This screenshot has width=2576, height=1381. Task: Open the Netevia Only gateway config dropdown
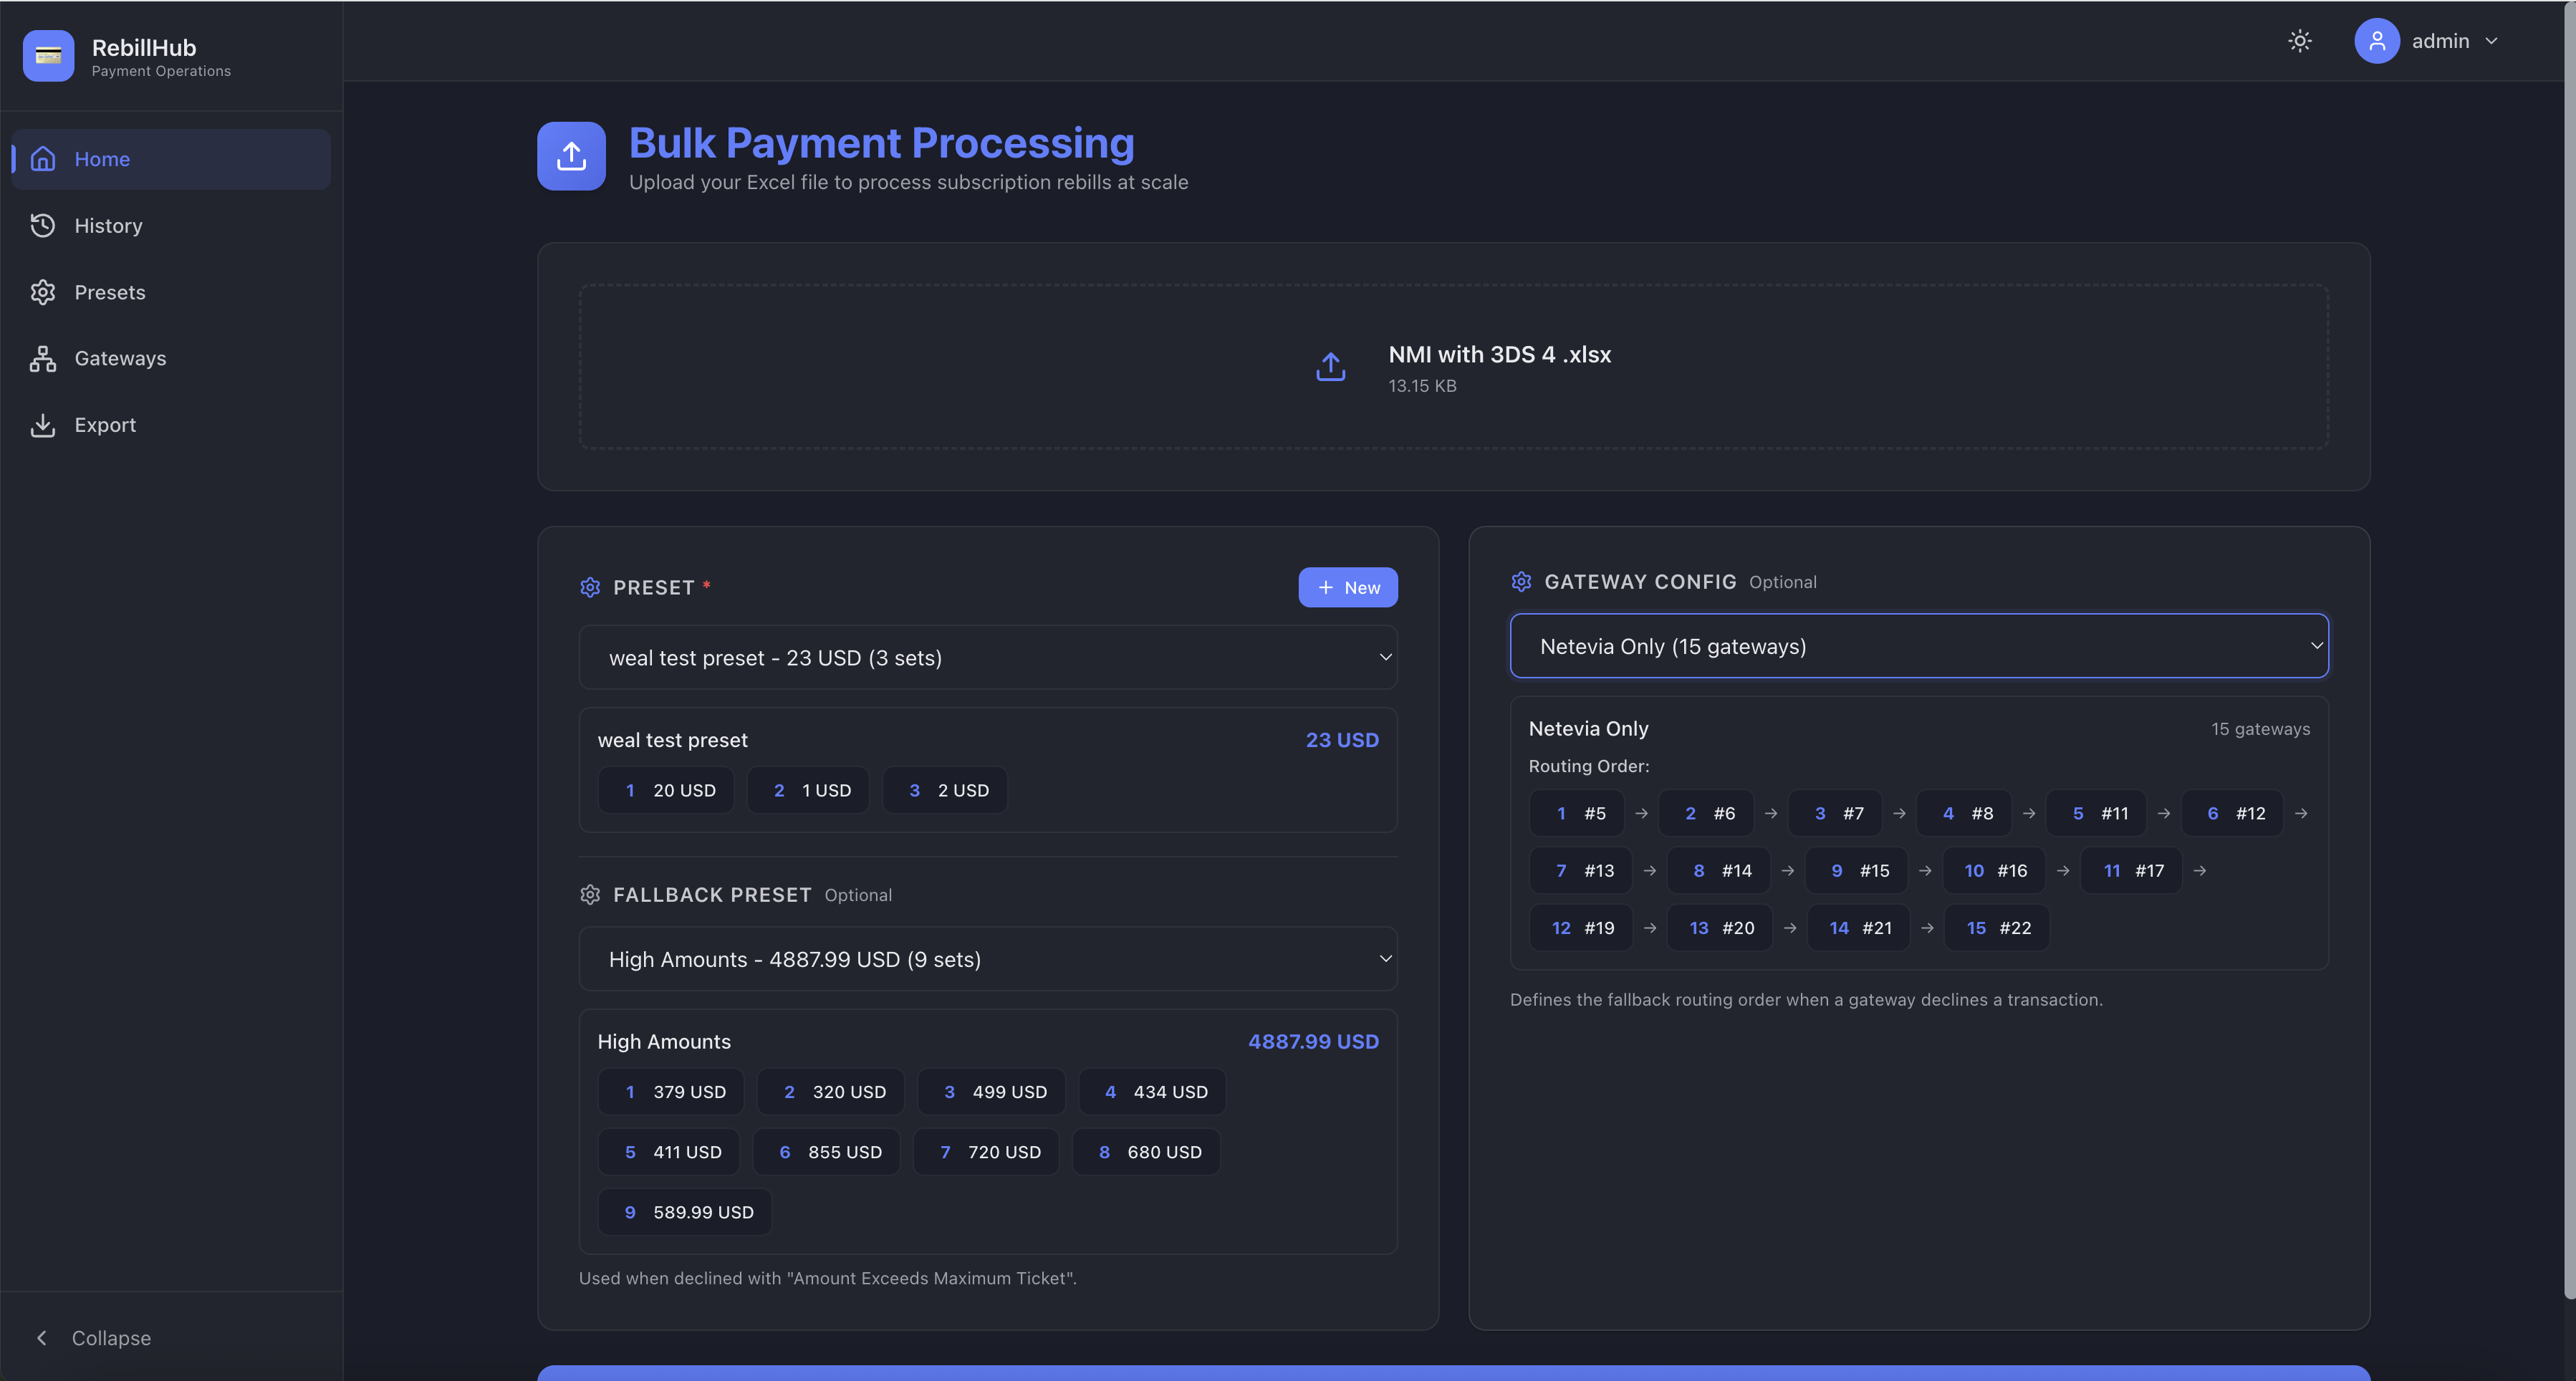coord(1919,646)
